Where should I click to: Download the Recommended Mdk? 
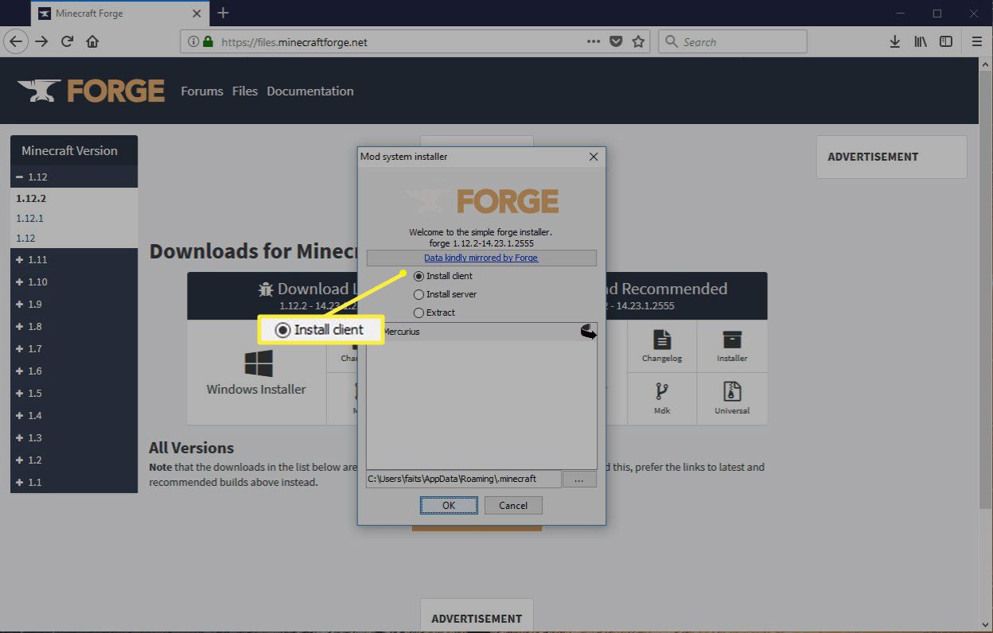662,398
